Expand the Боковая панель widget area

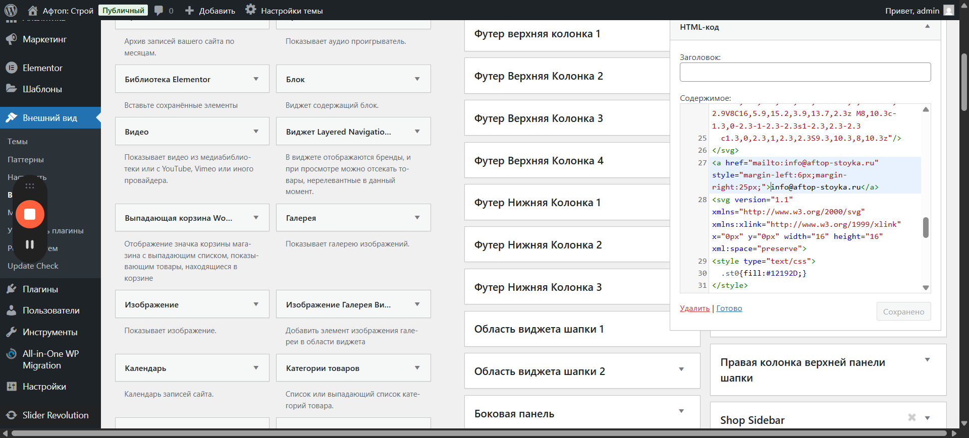681,411
